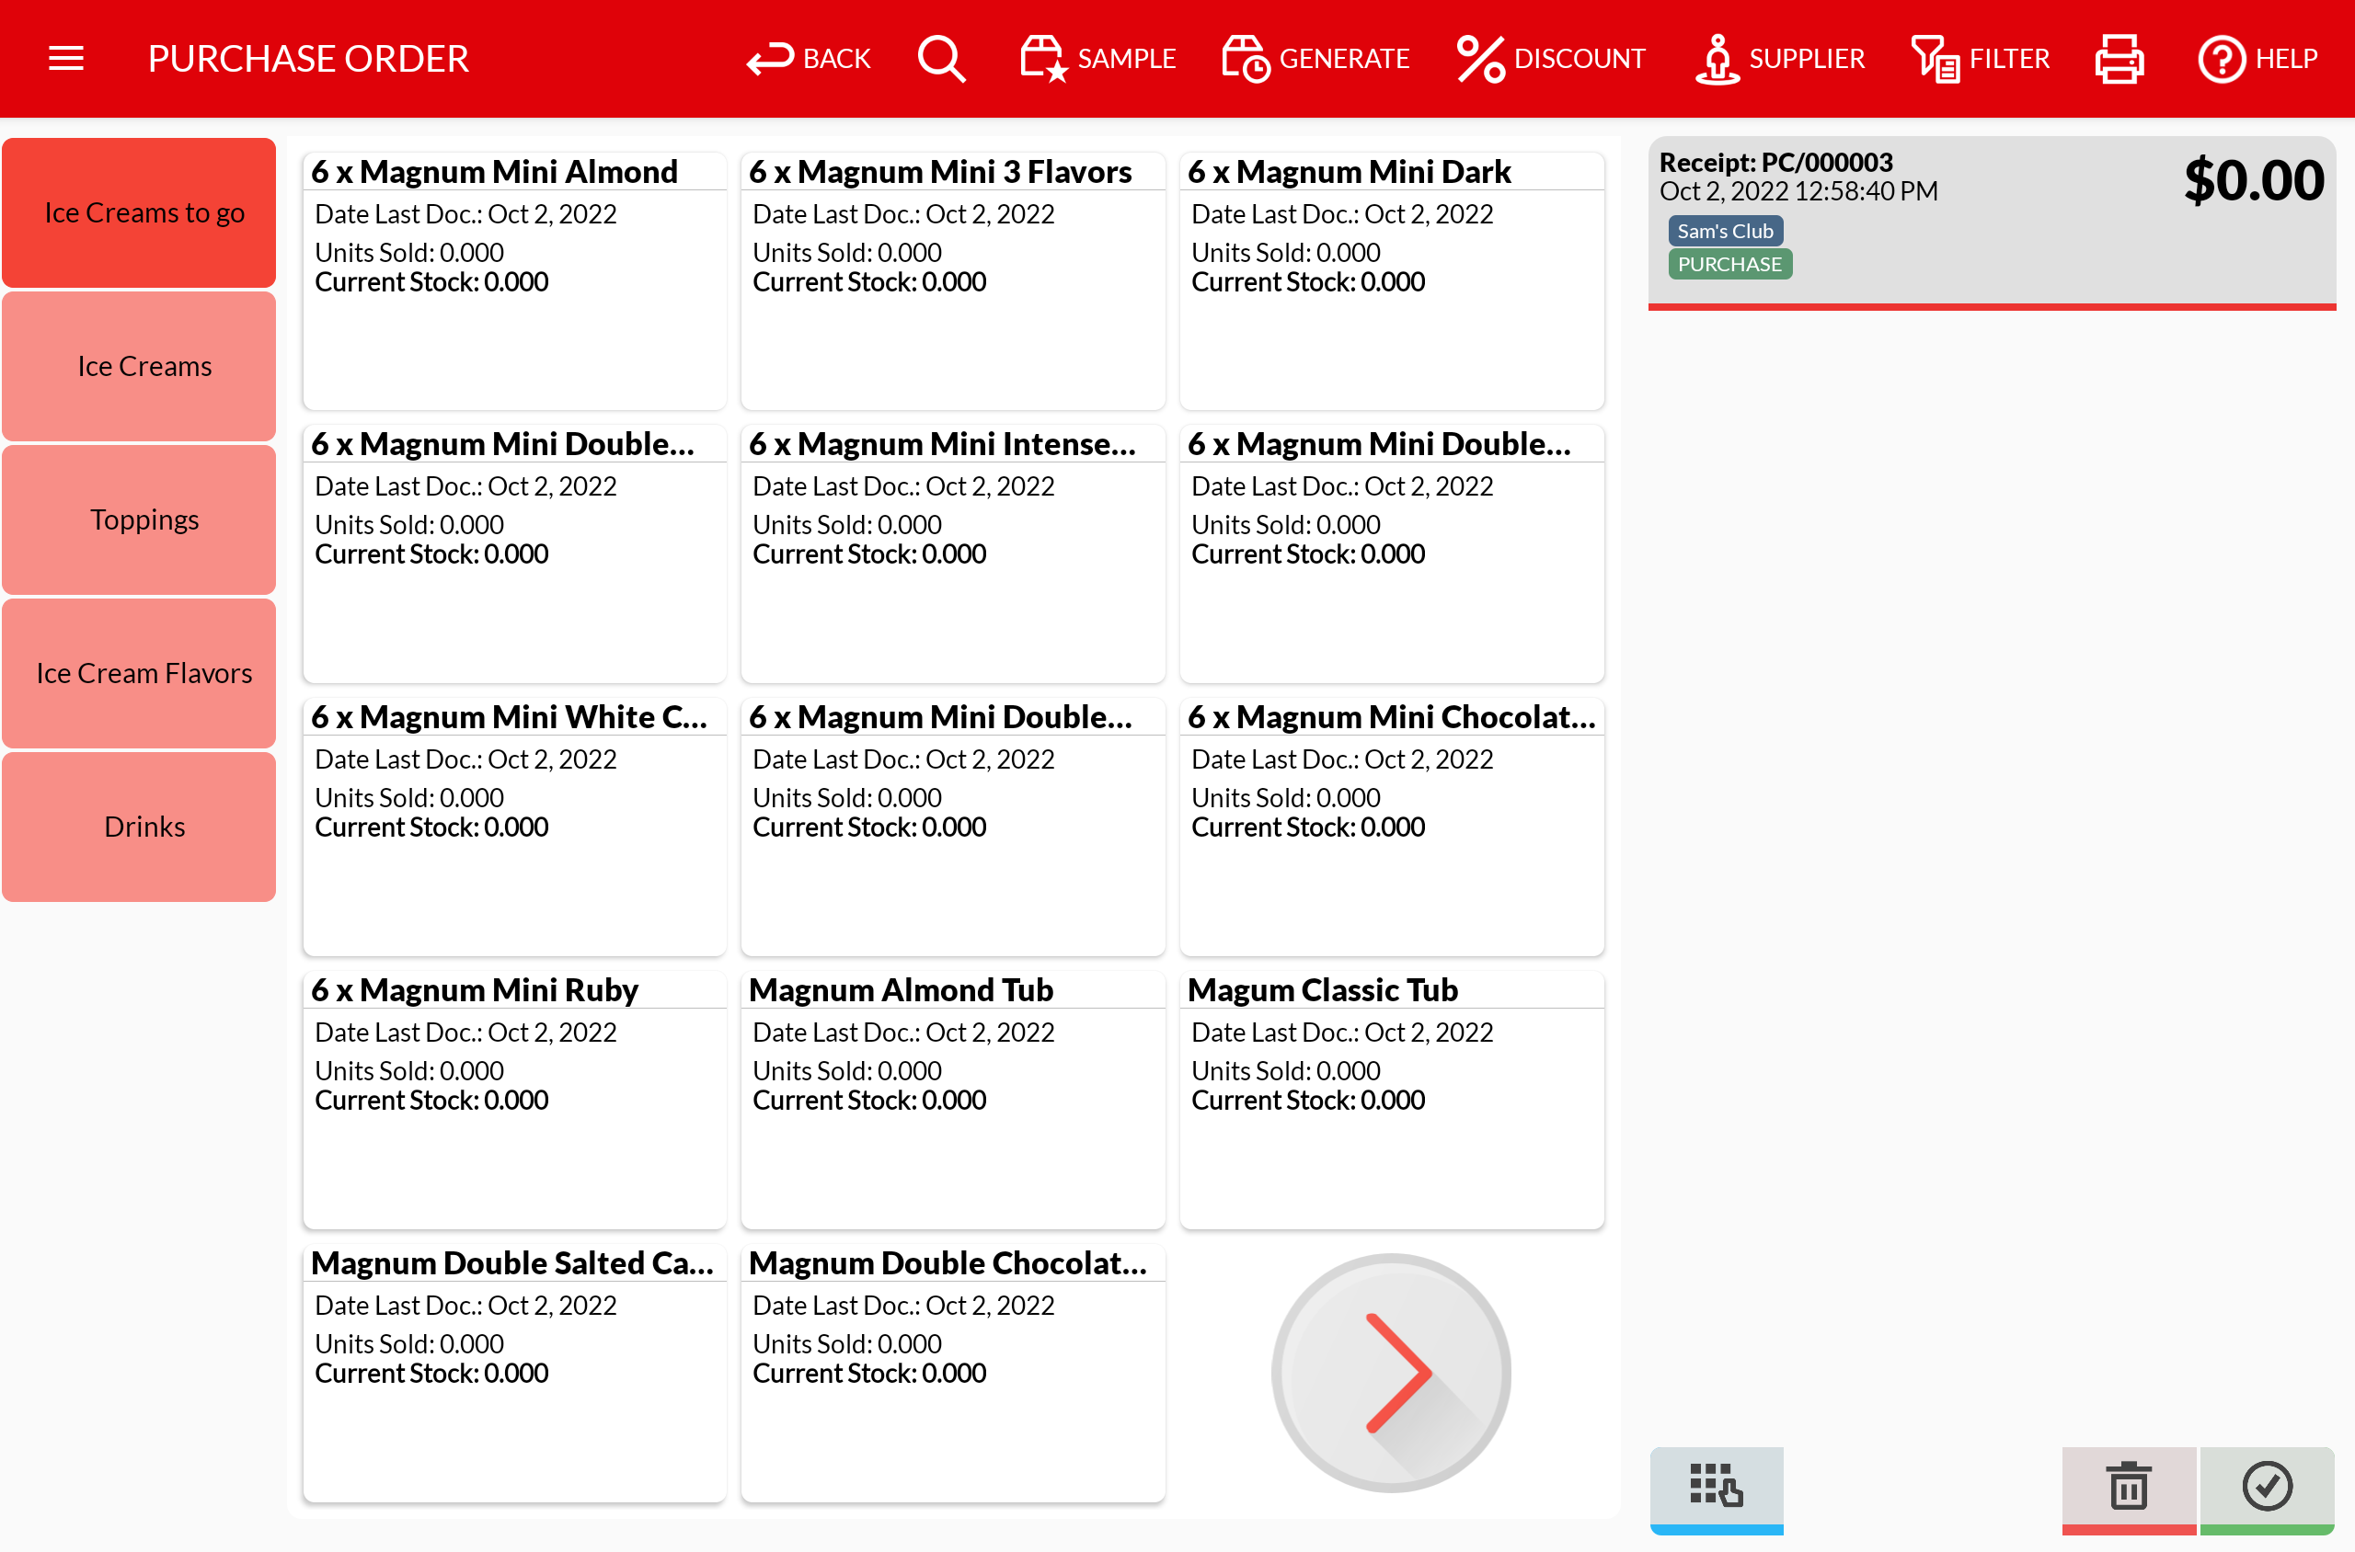Image resolution: width=2355 pixels, height=1552 pixels.
Task: Go Back using toolbar button
Action: (x=810, y=59)
